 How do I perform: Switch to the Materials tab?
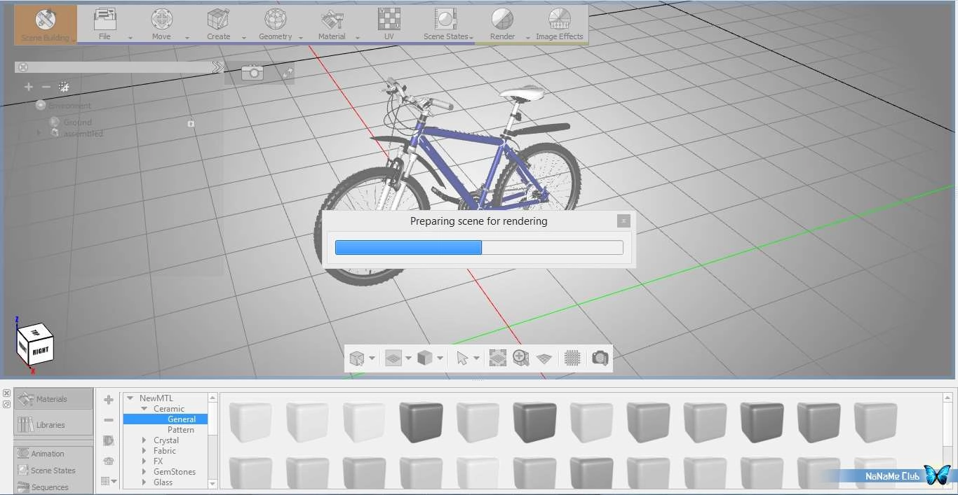(x=53, y=399)
